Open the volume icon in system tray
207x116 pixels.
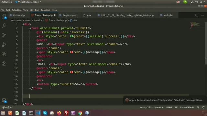(197, 2)
